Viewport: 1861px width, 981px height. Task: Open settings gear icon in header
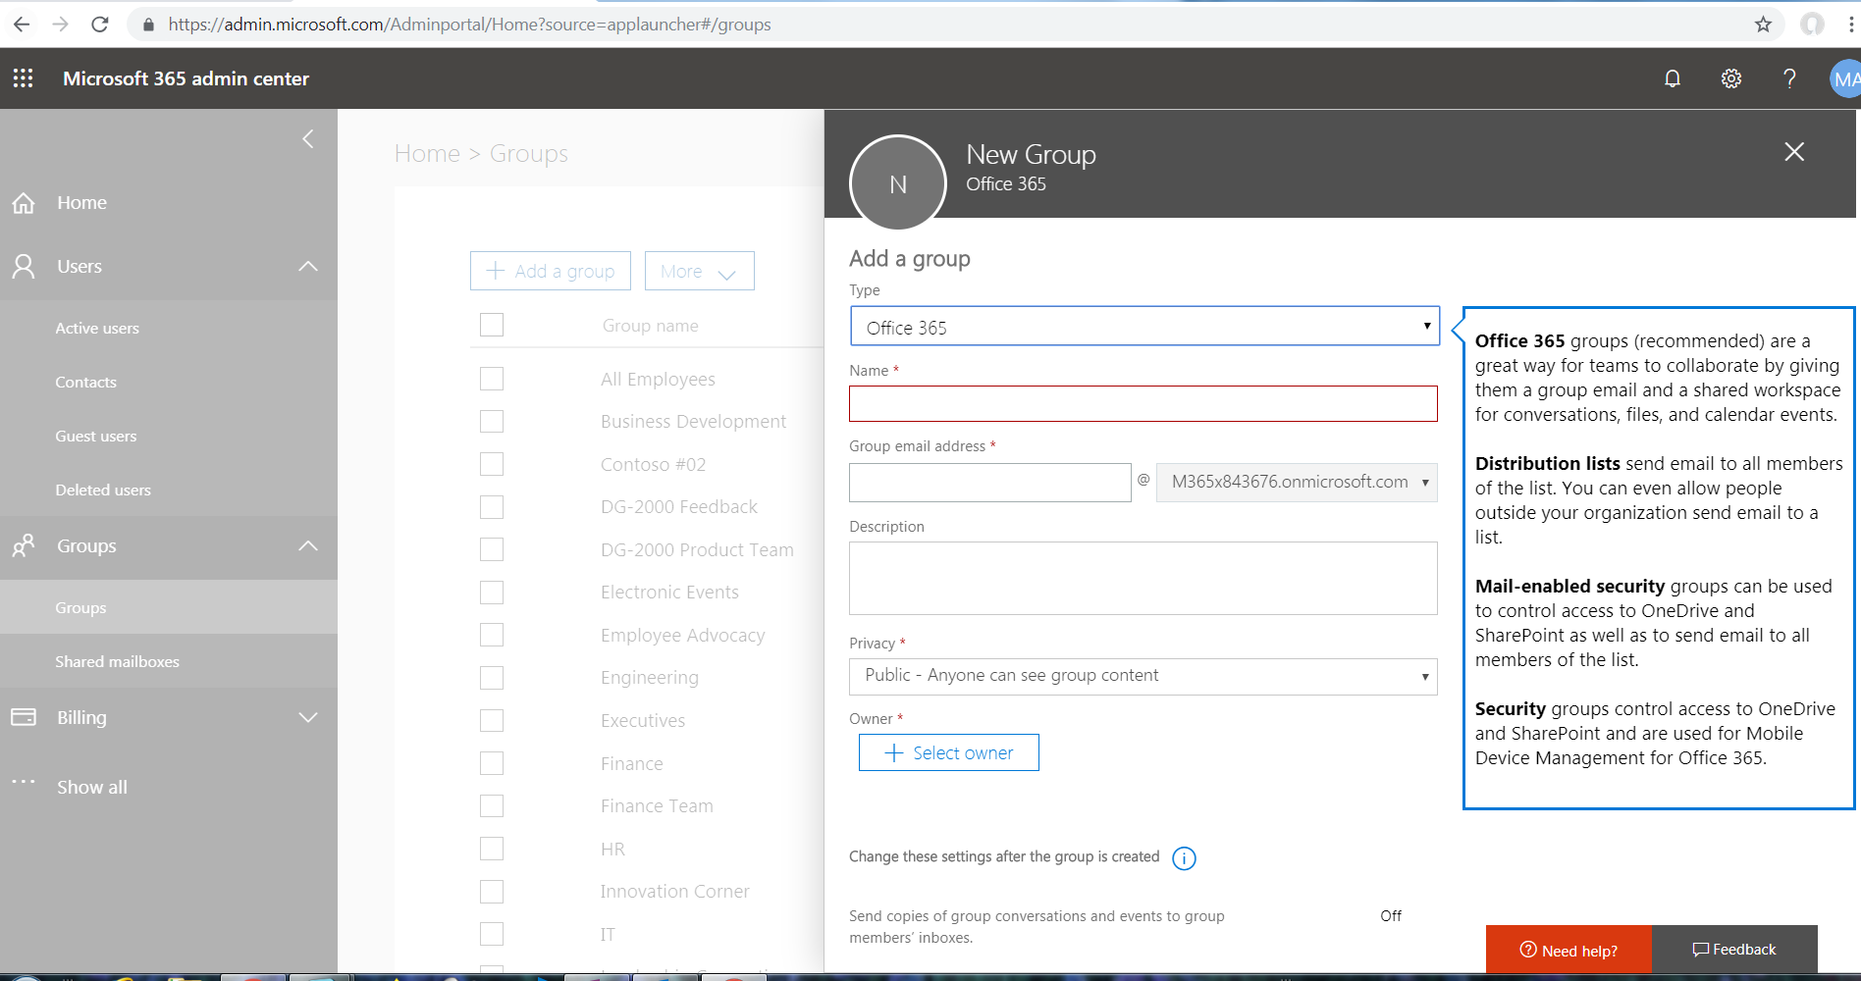click(1731, 78)
